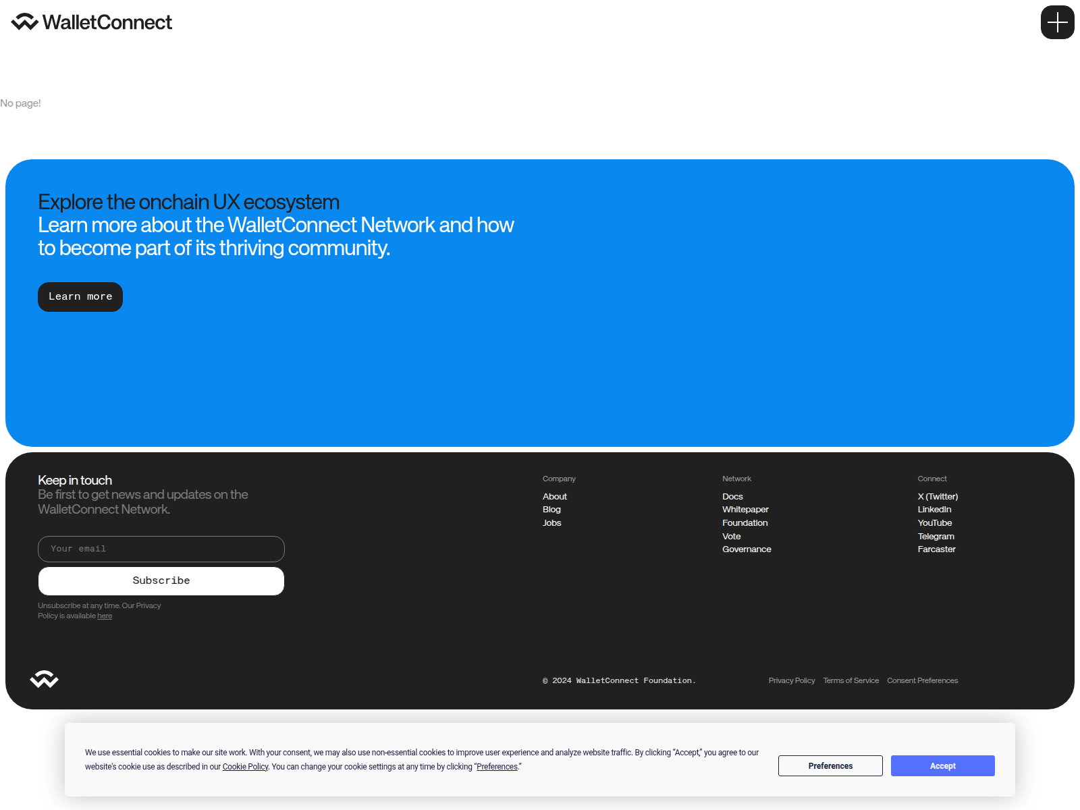
Task: Open the X (Twitter) link
Action: [x=938, y=497]
